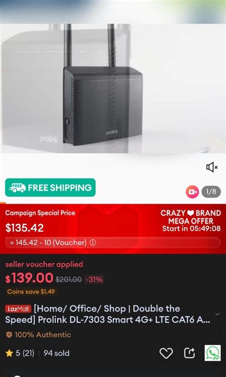Open WhatsApp sharing icon
Screen dimensions: 226x377
tap(213, 353)
